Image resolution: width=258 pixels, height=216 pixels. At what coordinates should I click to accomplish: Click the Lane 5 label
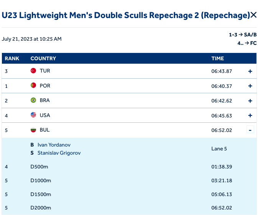click(219, 149)
